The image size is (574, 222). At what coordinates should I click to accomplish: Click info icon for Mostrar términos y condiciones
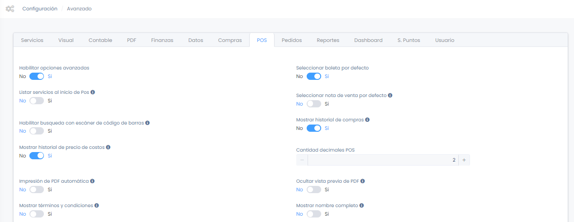[97, 205]
